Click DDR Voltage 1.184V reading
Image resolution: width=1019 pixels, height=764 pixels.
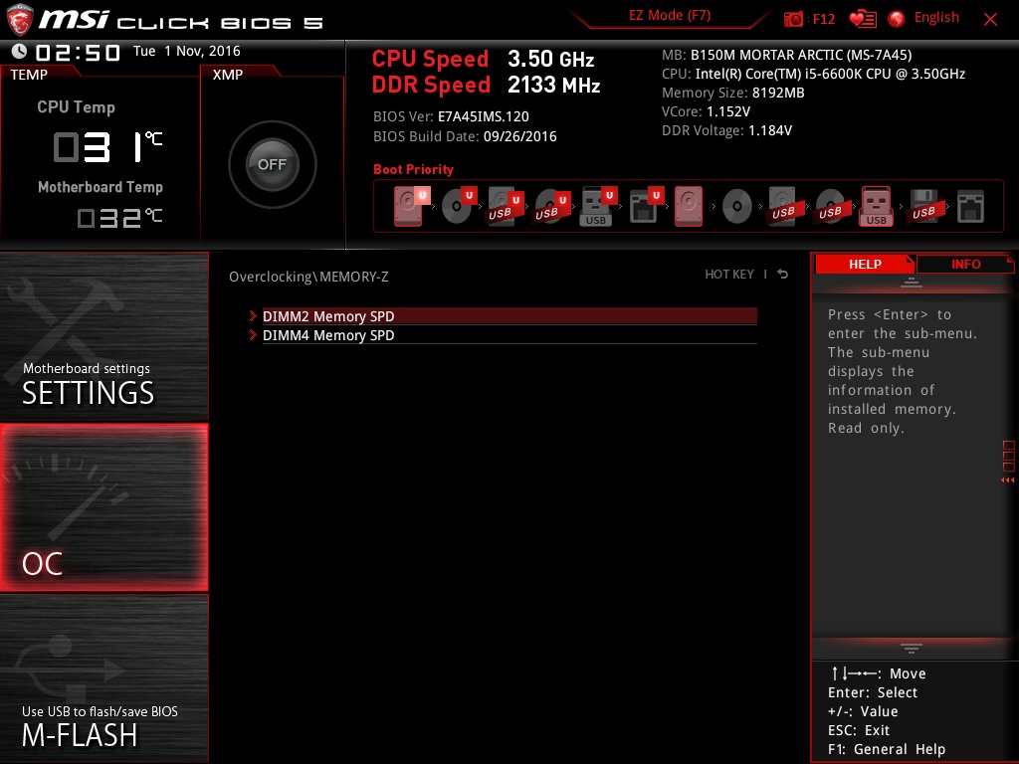pos(726,130)
